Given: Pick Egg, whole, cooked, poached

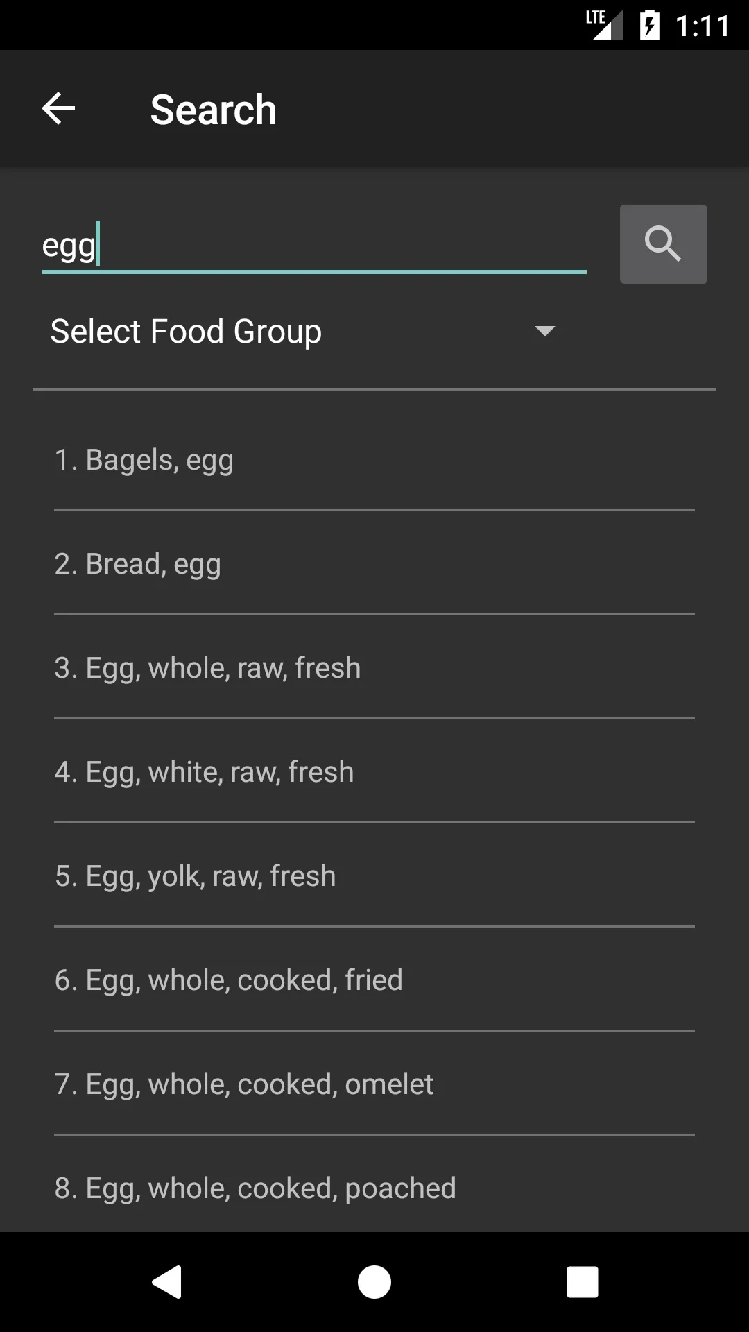Looking at the screenshot, I should (x=374, y=1188).
